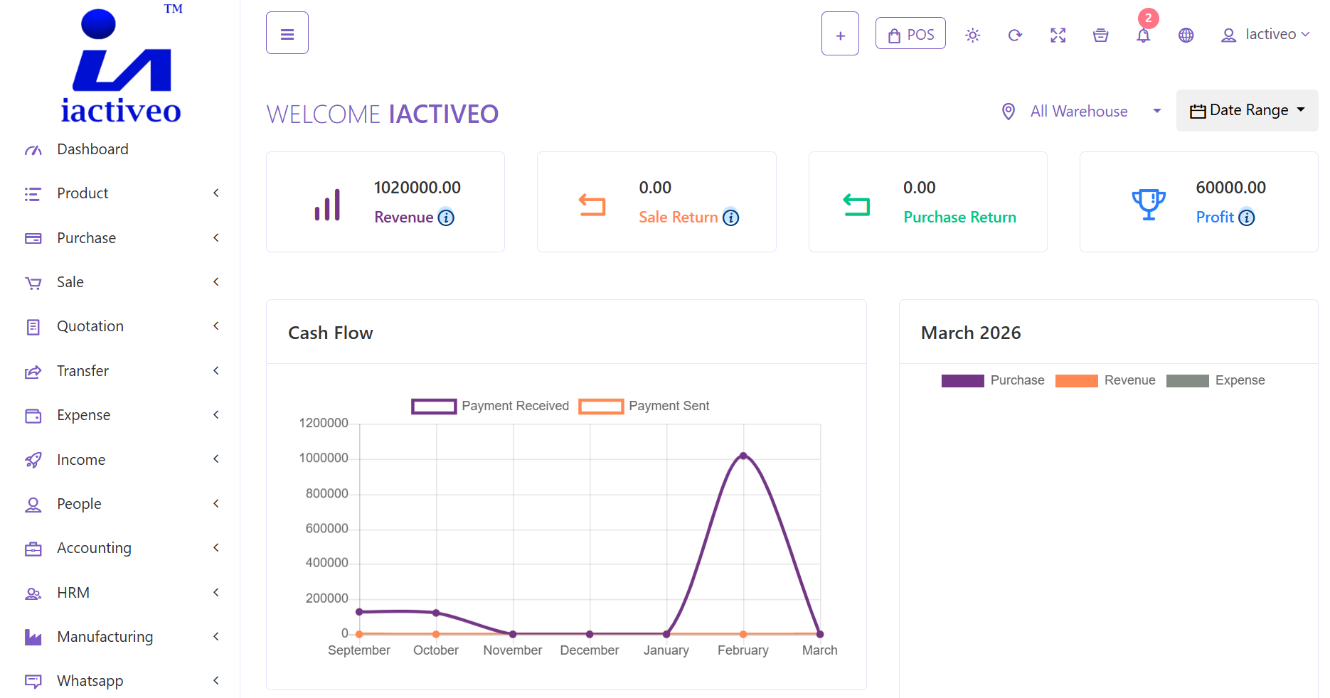
Task: Toggle fullscreen mode with expand icon
Action: click(1058, 35)
